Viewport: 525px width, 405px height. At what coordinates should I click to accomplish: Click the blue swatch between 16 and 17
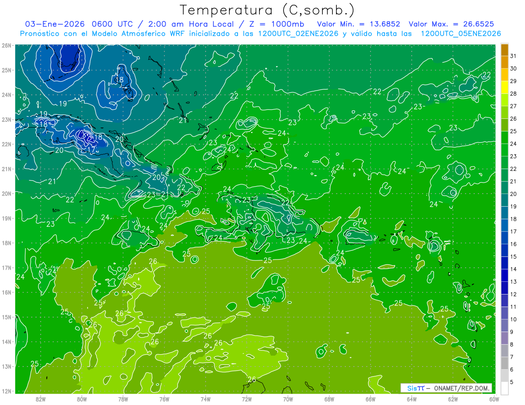tap(504, 238)
